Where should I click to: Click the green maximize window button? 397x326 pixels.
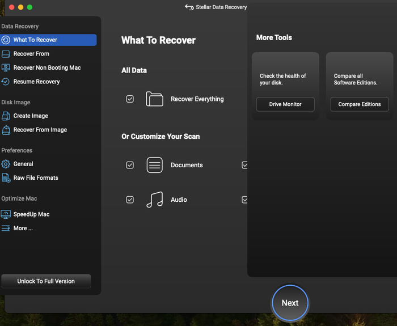tap(29, 7)
